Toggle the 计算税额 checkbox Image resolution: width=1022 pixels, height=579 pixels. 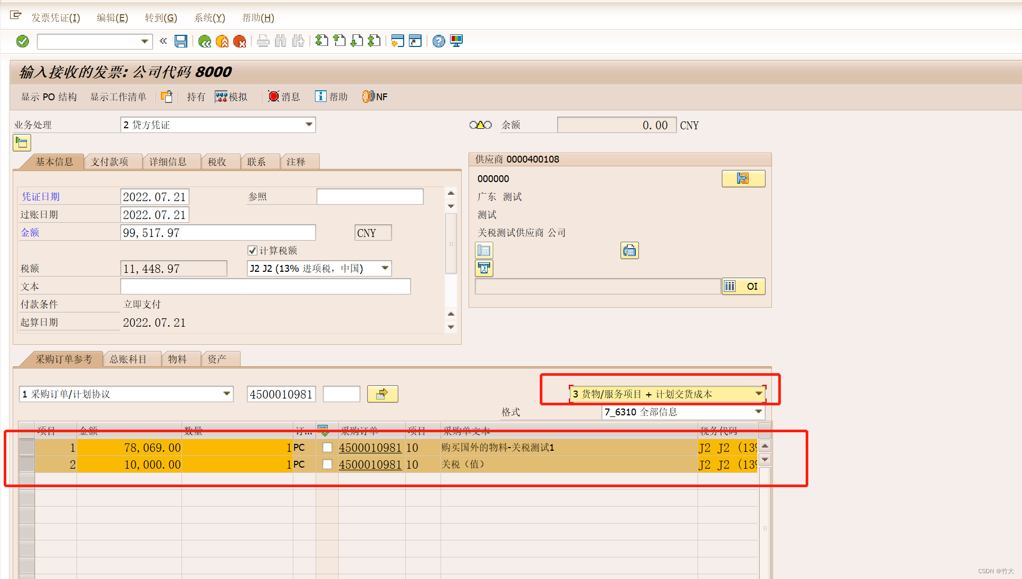coord(252,250)
